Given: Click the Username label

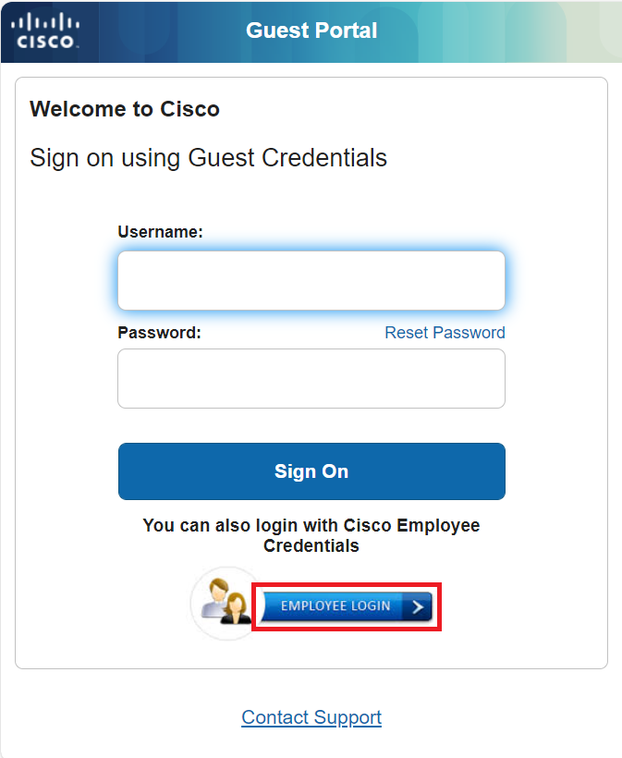Looking at the screenshot, I should pyautogui.click(x=160, y=232).
